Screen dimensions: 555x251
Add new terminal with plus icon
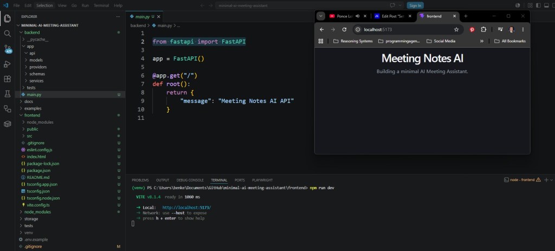click(x=546, y=180)
